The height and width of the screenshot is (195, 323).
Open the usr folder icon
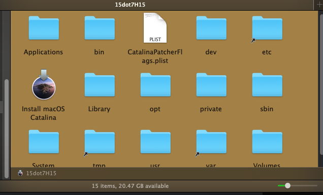(155, 142)
